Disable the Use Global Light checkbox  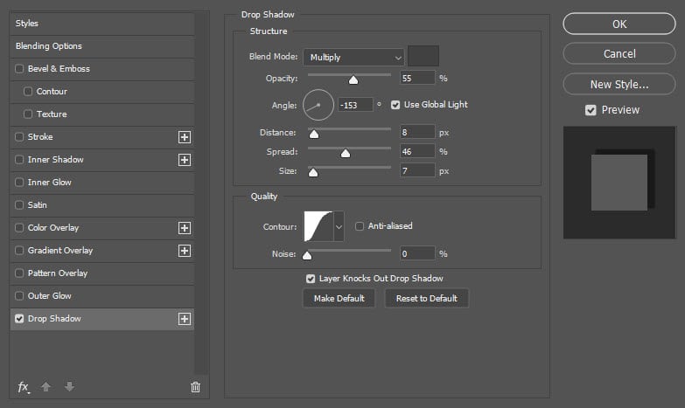point(395,105)
